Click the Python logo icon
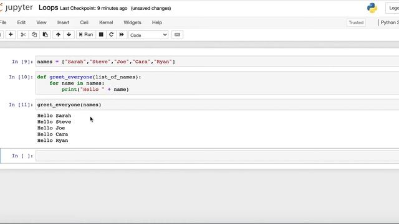Image resolution: width=399 pixels, height=224 pixels. (372, 8)
